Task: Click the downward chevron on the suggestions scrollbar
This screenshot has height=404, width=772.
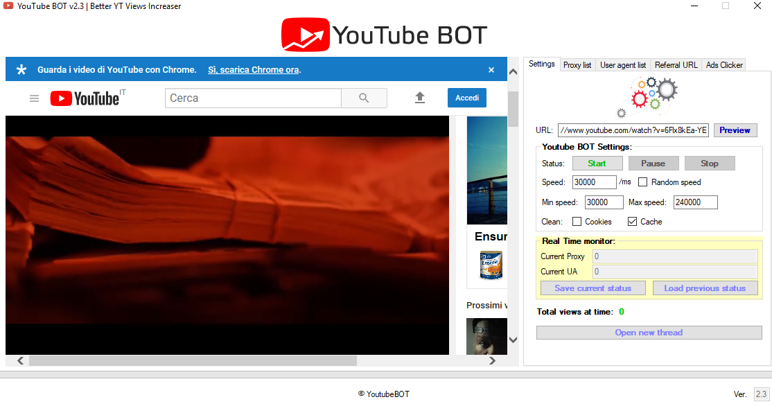Action: point(513,340)
